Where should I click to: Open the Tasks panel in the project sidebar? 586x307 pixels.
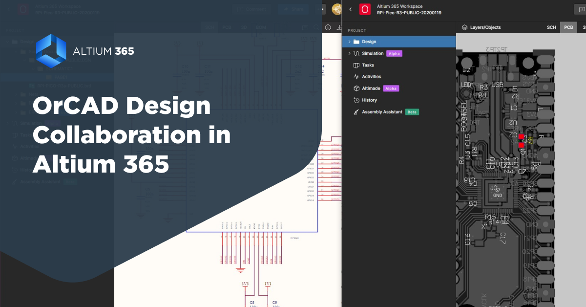pyautogui.click(x=368, y=65)
